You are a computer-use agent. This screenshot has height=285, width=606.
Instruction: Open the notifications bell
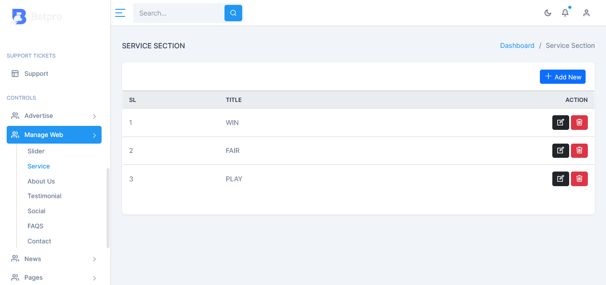[x=565, y=13]
